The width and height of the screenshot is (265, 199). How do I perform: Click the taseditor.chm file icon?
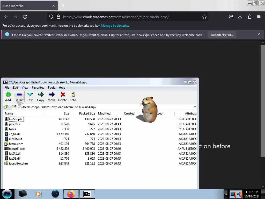coord(6,163)
